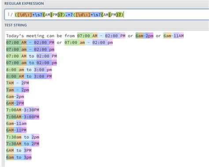Click the TEST STRING section heading

[x=15, y=25]
